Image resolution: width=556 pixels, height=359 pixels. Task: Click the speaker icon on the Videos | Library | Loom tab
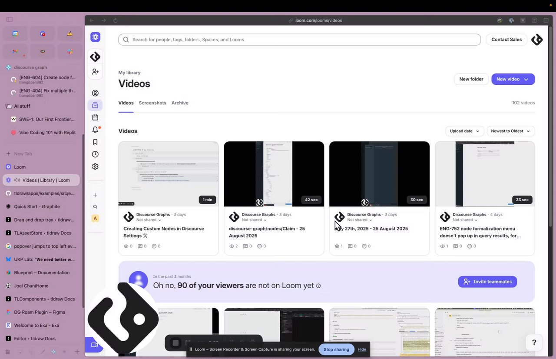point(17,180)
